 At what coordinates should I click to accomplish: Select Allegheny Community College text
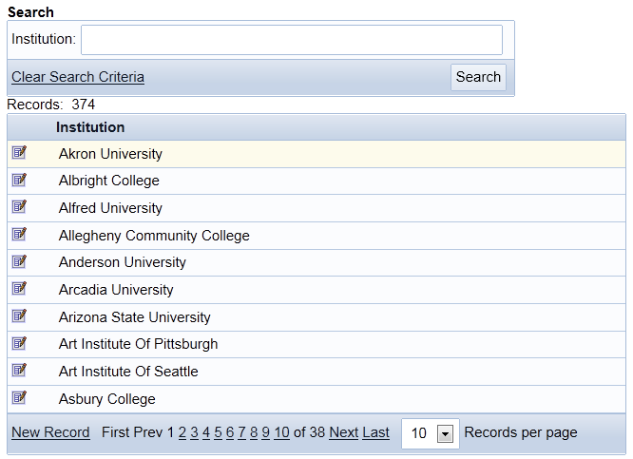coord(154,236)
